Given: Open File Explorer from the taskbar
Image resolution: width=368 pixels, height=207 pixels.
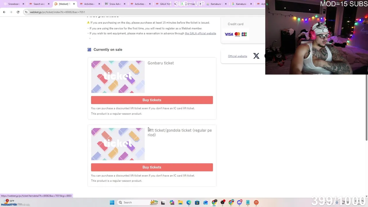Looking at the screenshot, I should coord(180,202).
